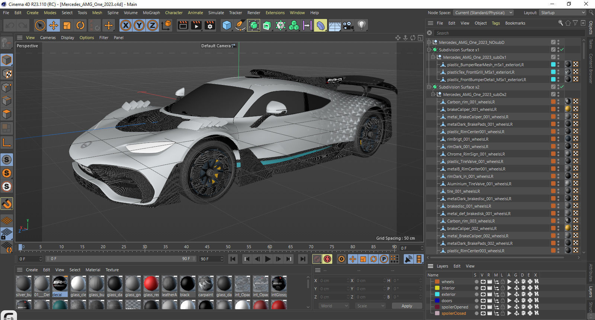Activate the Rotate tool

point(80,25)
